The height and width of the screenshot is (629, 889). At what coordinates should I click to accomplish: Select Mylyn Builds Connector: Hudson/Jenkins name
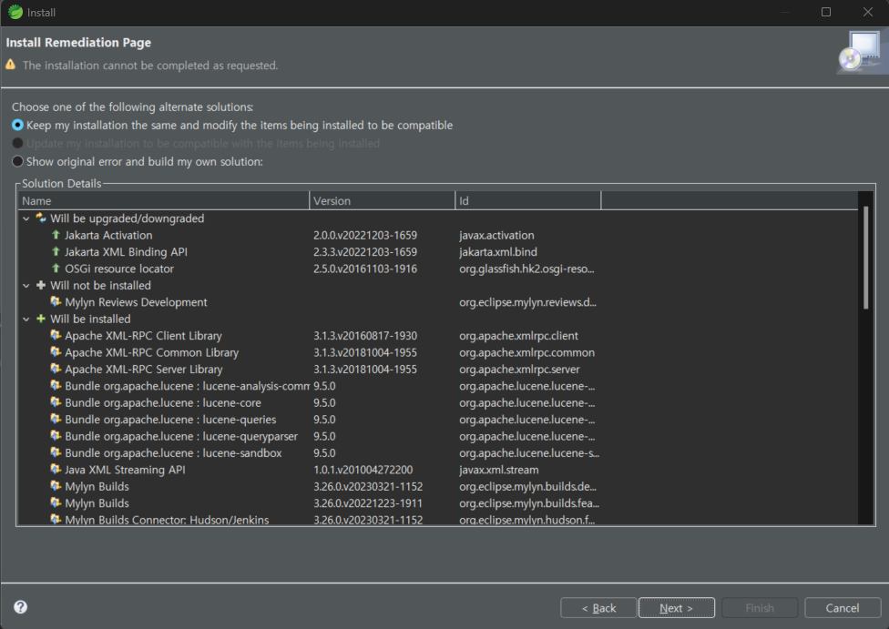click(x=168, y=520)
